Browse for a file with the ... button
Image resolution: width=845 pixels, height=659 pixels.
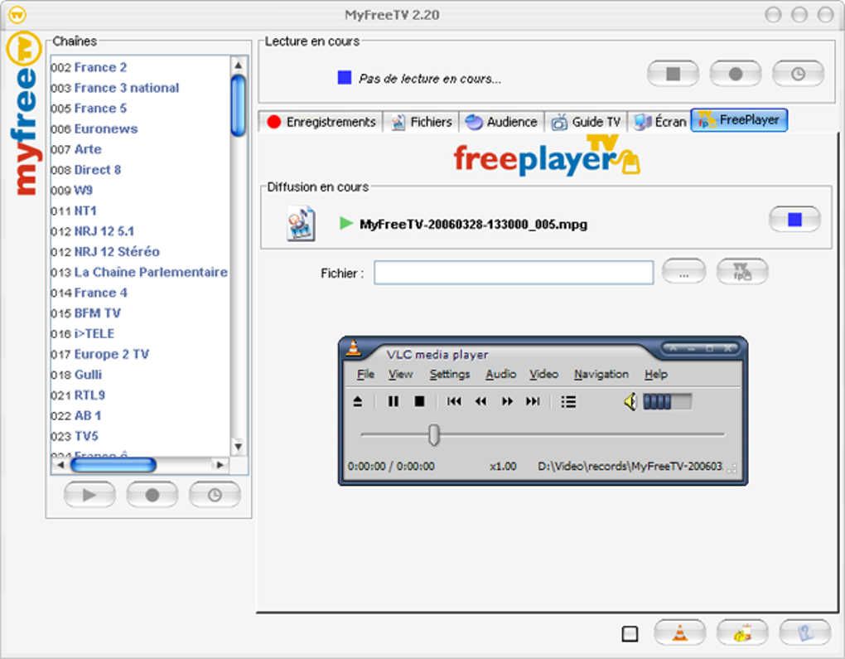683,271
